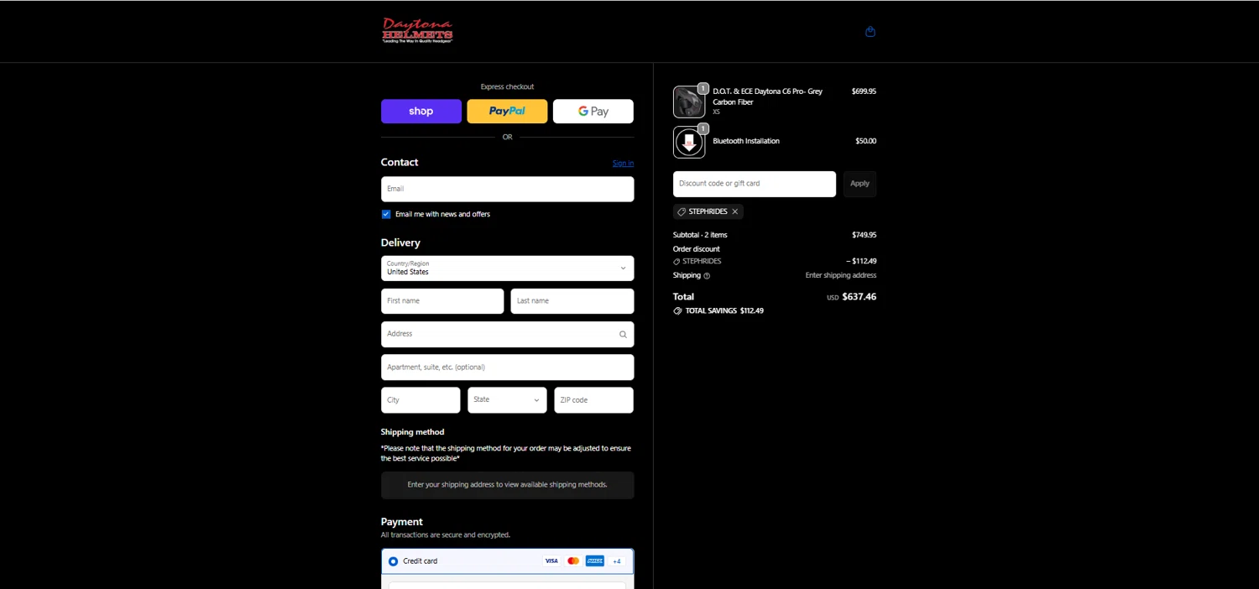Click the Express checkout heading
This screenshot has height=589, width=1259.
click(507, 87)
